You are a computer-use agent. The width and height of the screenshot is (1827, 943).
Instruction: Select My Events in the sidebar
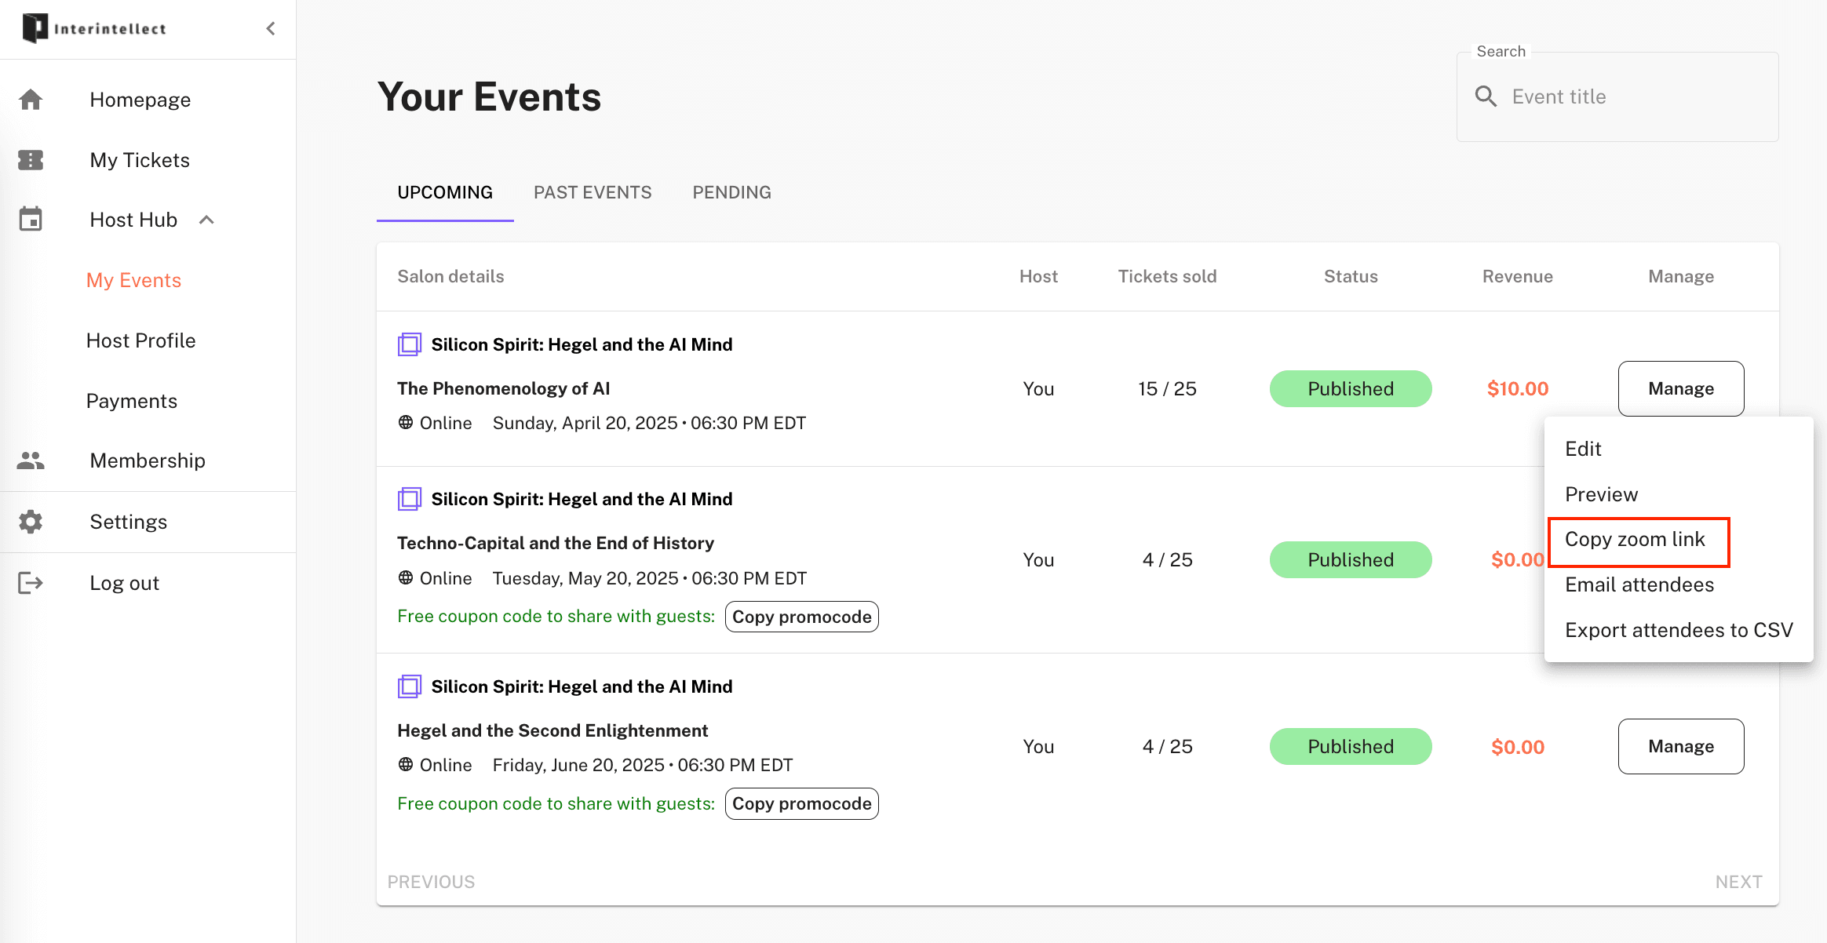[134, 280]
